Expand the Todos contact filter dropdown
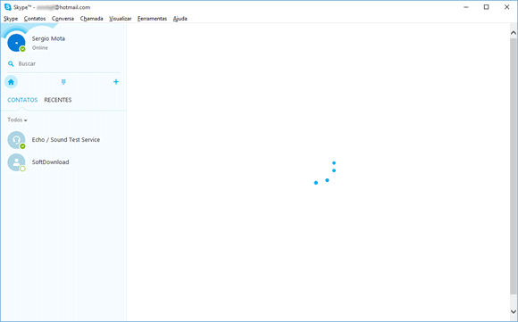518x322 pixels. (x=17, y=120)
